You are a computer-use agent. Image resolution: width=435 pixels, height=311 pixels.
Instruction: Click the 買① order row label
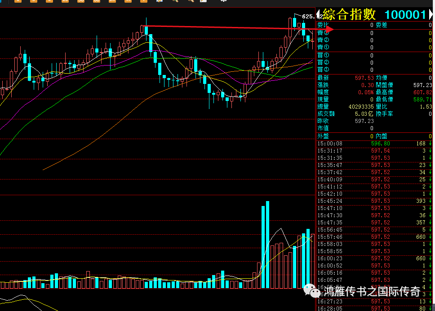[323, 55]
